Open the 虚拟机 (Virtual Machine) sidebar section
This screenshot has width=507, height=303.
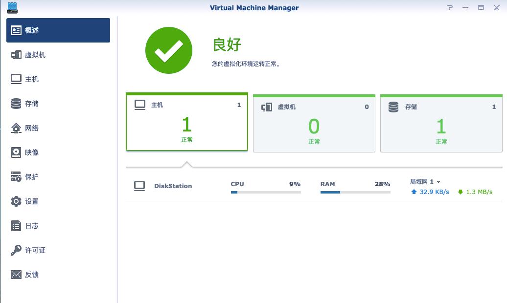click(x=34, y=55)
